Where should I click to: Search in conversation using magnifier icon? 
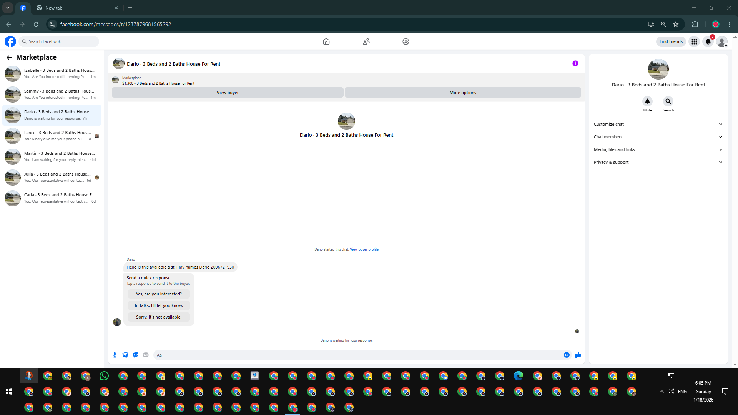coord(668,101)
